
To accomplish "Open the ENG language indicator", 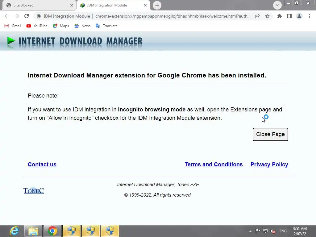I will 283,231.
